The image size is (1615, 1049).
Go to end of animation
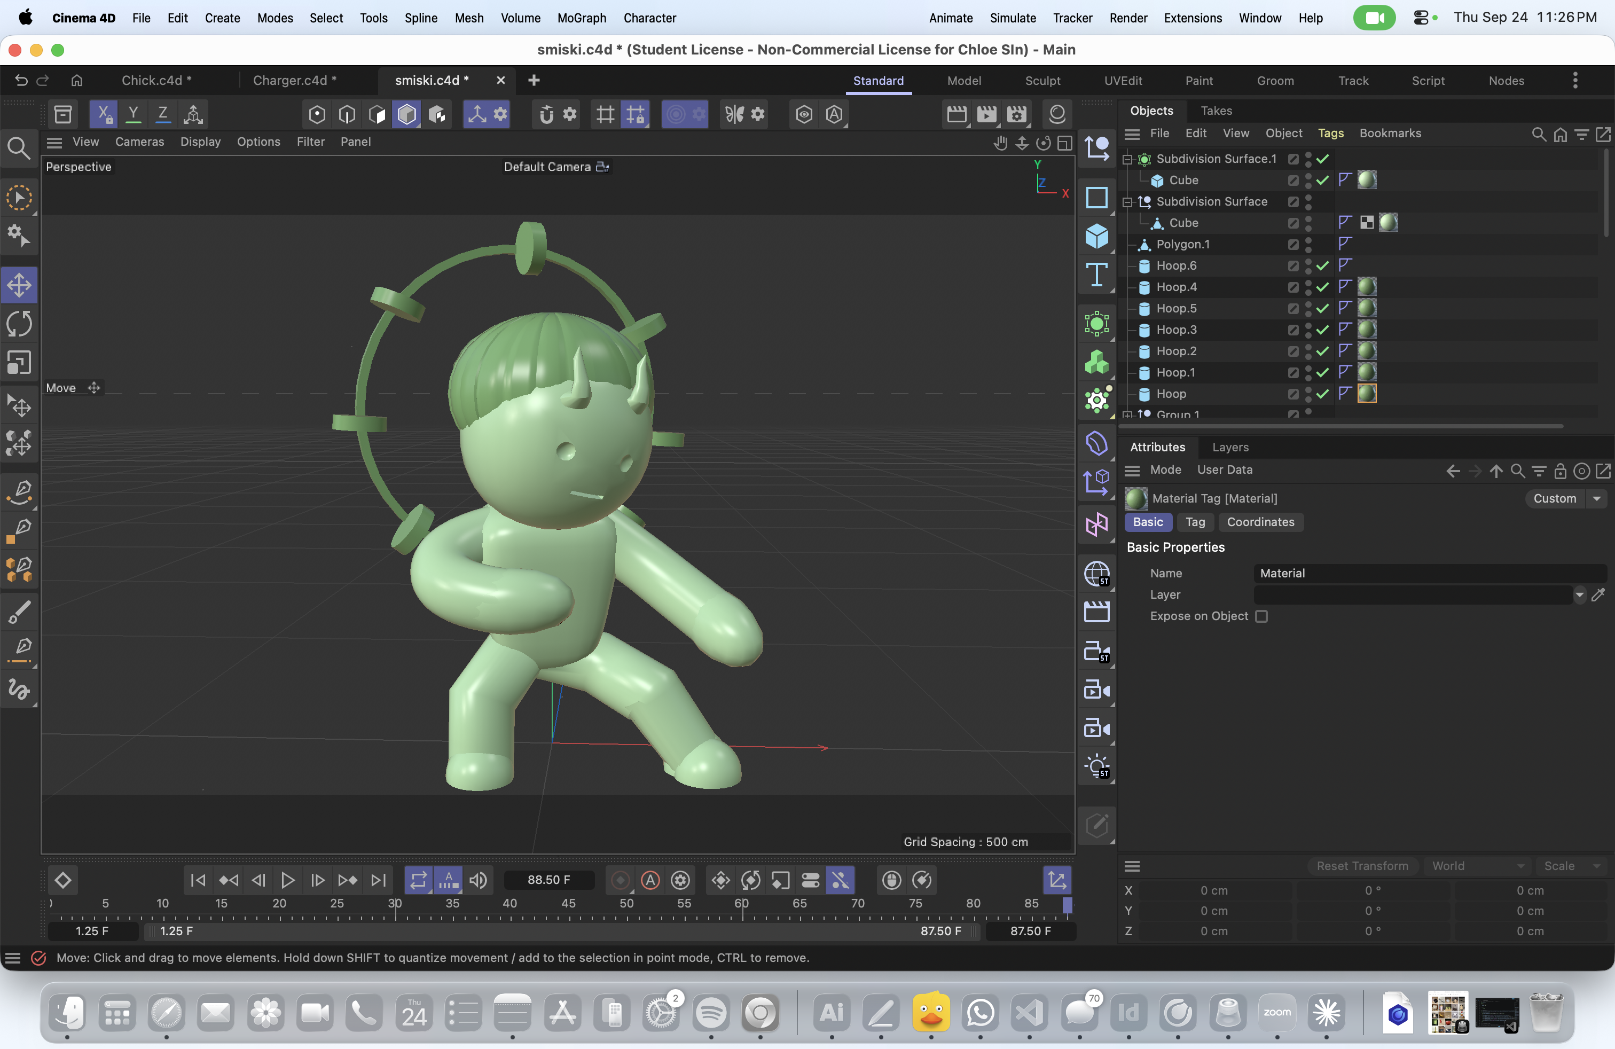[379, 880]
